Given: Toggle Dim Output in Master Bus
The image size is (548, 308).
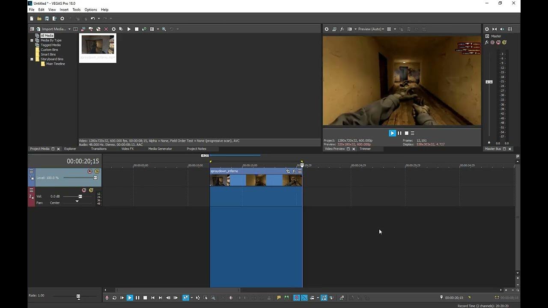Looking at the screenshot, I should click(502, 29).
